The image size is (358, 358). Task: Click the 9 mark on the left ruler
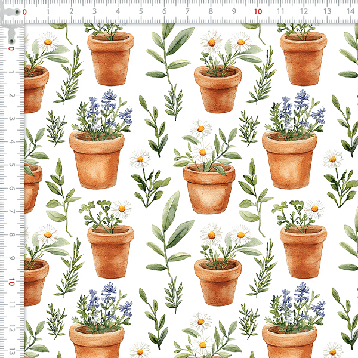click(x=11, y=258)
